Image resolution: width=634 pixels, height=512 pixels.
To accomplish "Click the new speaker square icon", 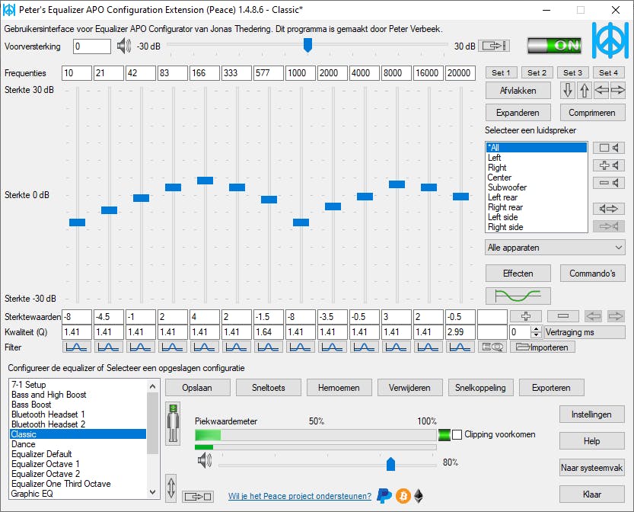I will coord(609,148).
